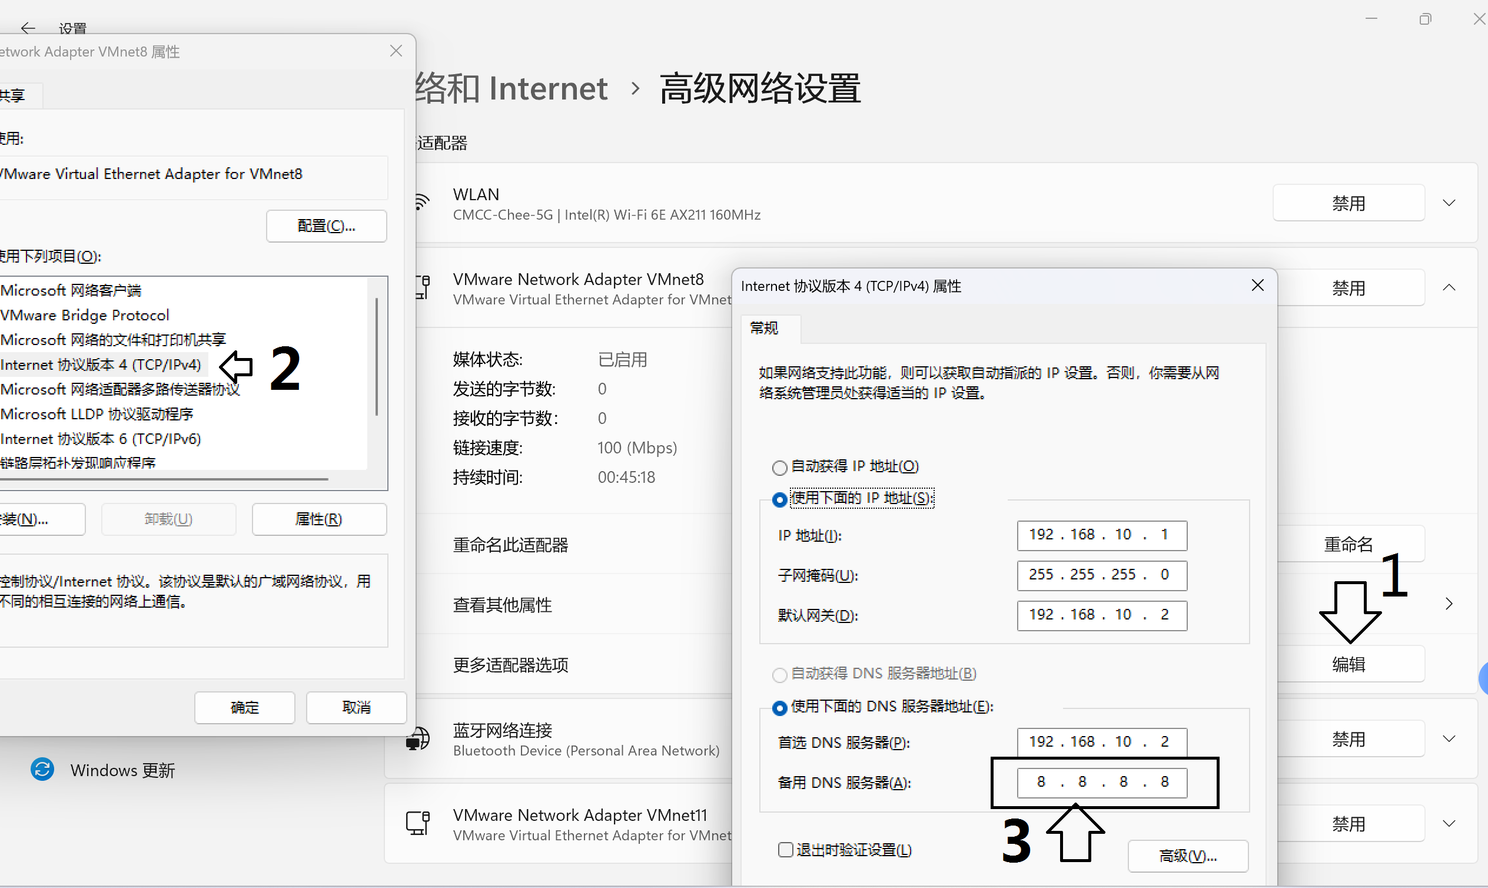
Task: Click the VMnet11 network adapter icon
Action: click(418, 823)
